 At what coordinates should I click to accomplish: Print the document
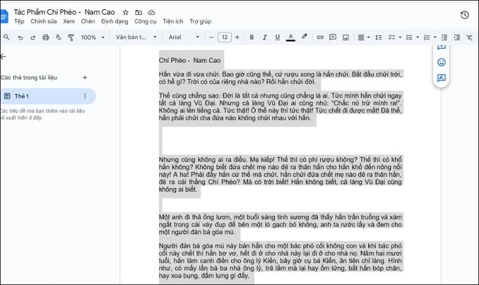point(46,37)
